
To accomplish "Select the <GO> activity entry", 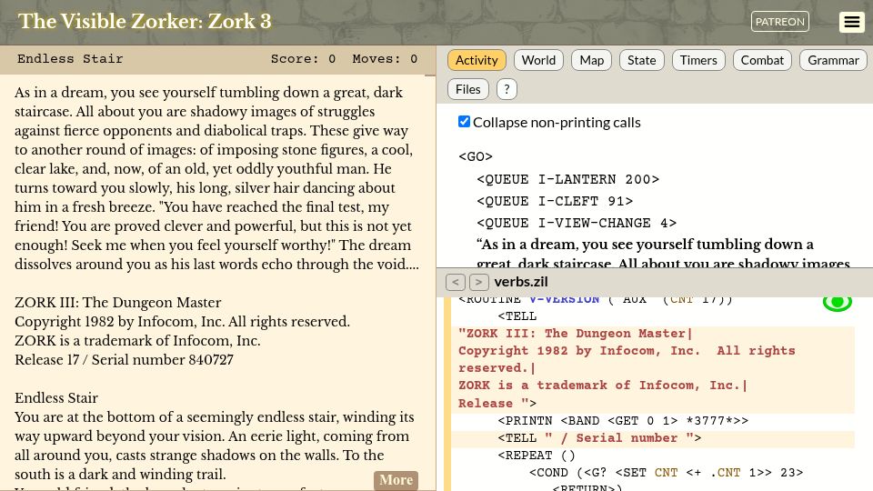I will coord(476,156).
